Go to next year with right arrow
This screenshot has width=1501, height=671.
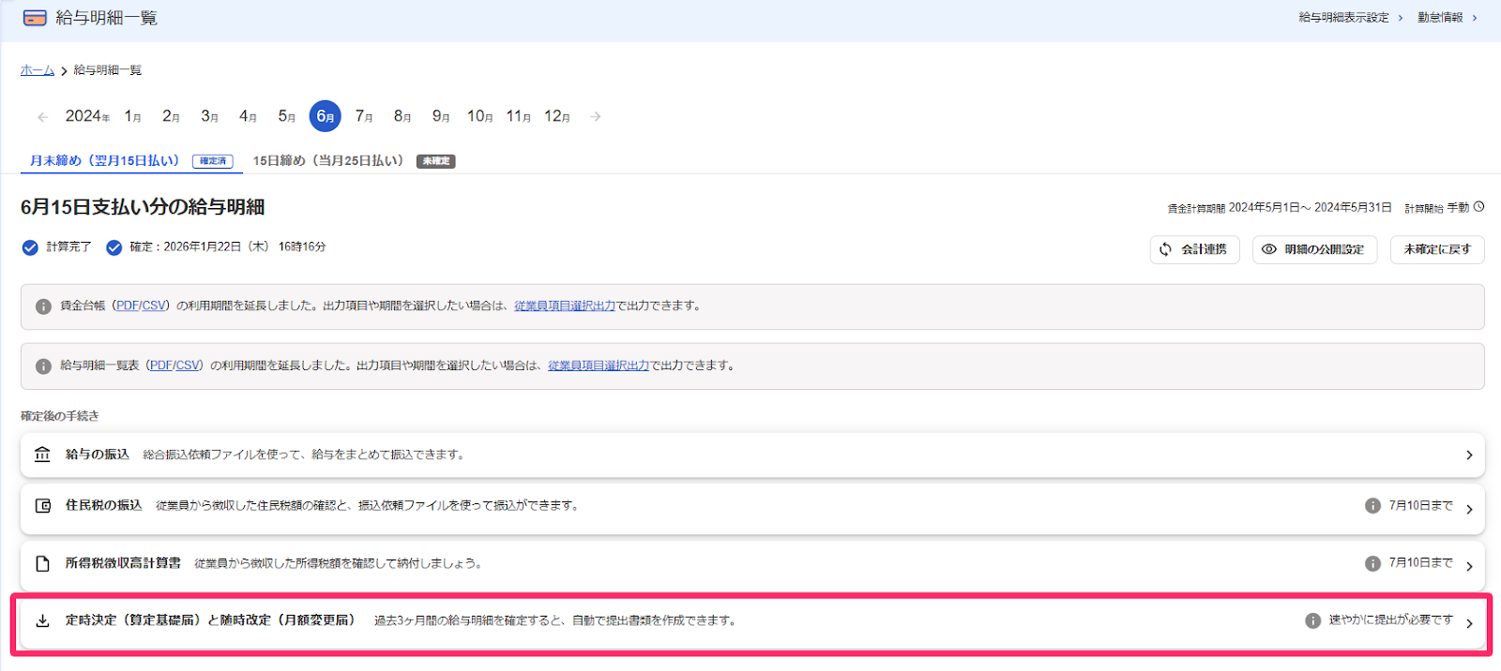point(596,117)
